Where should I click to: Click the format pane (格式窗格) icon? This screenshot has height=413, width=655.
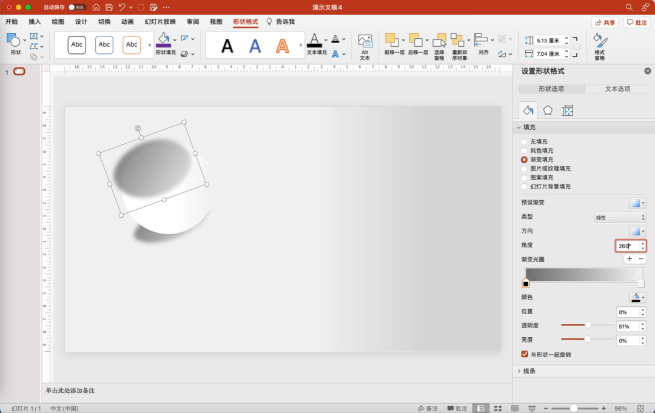(599, 45)
